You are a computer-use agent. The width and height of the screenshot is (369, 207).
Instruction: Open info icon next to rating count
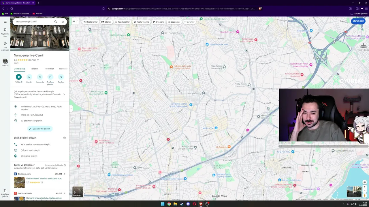(x=38, y=60)
